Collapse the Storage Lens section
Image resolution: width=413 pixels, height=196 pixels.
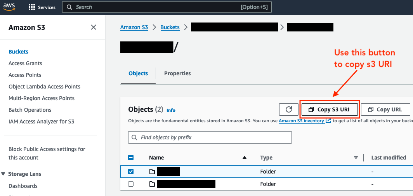pyautogui.click(x=3, y=174)
